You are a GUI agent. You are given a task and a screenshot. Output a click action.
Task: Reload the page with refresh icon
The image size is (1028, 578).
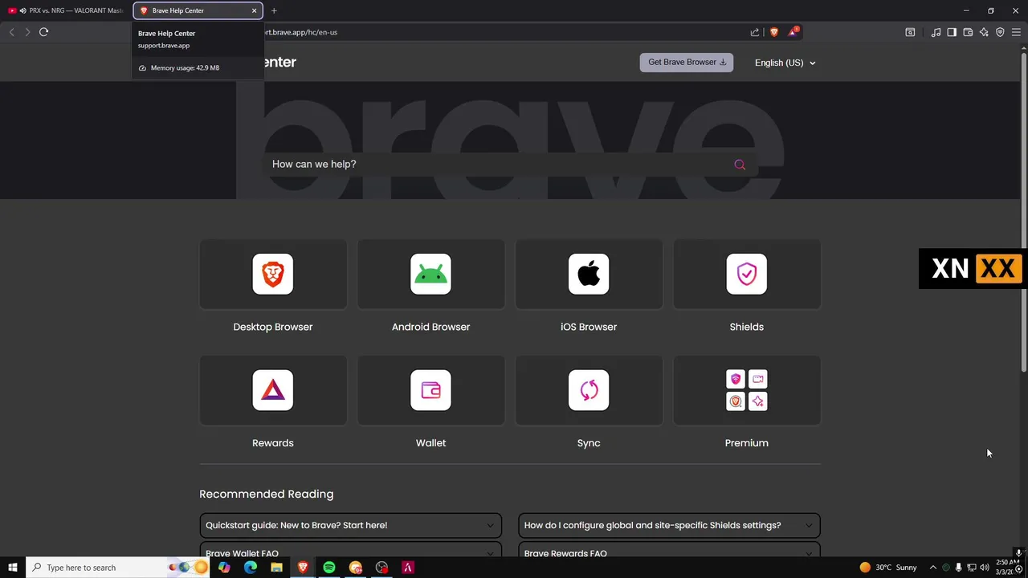click(43, 32)
